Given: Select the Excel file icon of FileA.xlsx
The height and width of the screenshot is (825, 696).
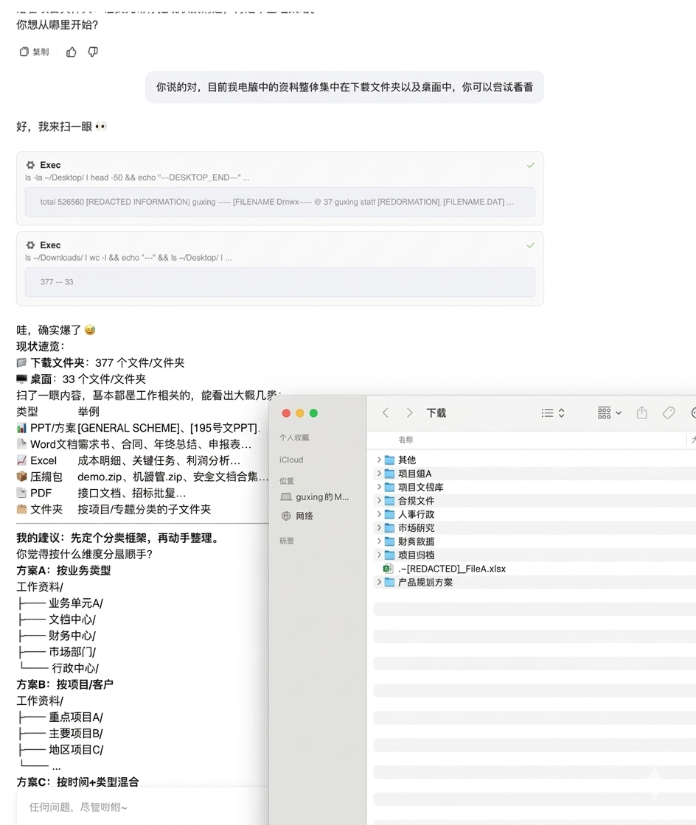Looking at the screenshot, I should [389, 569].
